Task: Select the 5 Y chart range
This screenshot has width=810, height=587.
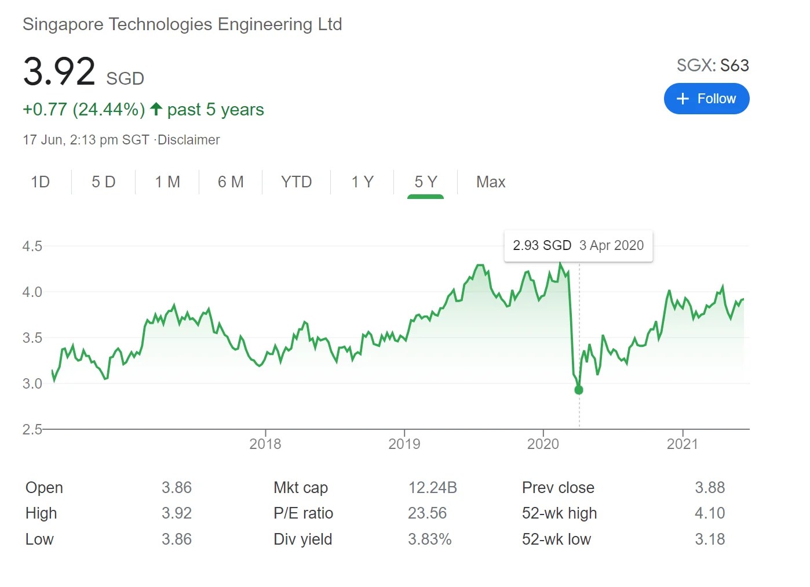Action: point(425,182)
